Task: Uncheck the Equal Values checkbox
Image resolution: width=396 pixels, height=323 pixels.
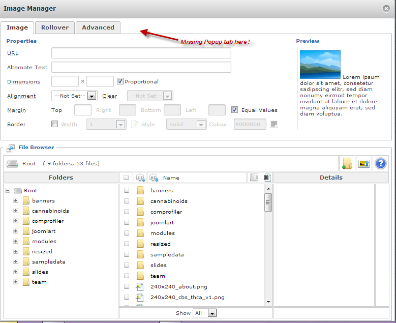Action: point(234,110)
